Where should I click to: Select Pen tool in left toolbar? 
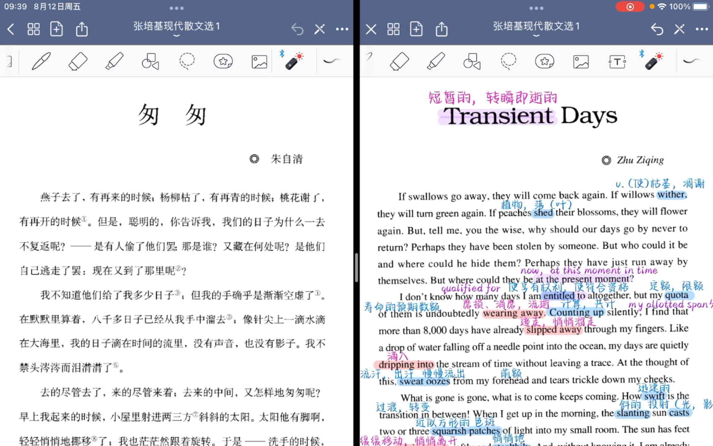coord(41,61)
